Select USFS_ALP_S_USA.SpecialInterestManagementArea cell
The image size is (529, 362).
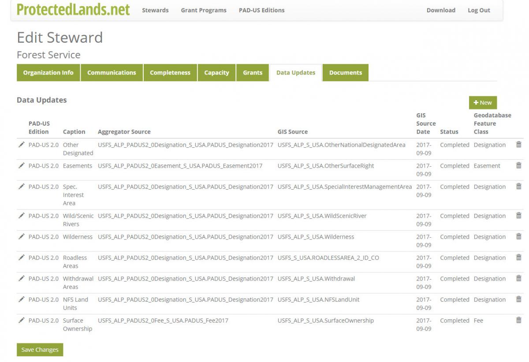[x=345, y=187]
